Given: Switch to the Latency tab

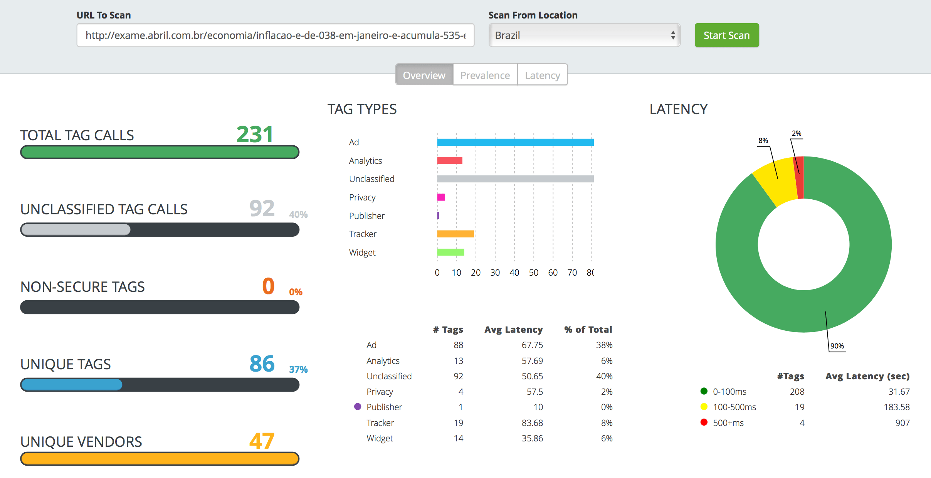Looking at the screenshot, I should point(542,75).
